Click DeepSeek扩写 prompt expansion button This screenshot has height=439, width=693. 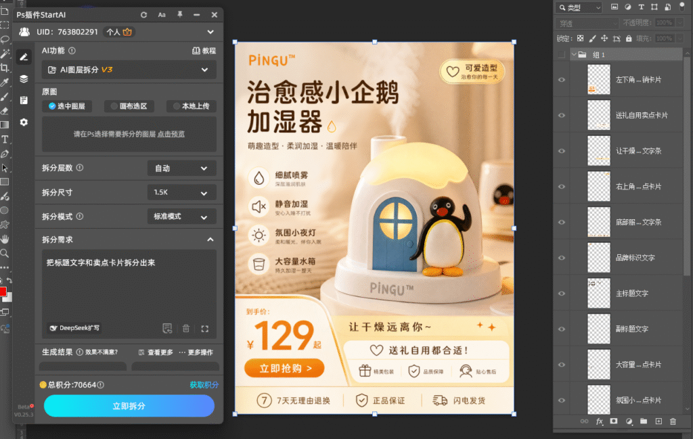point(74,328)
